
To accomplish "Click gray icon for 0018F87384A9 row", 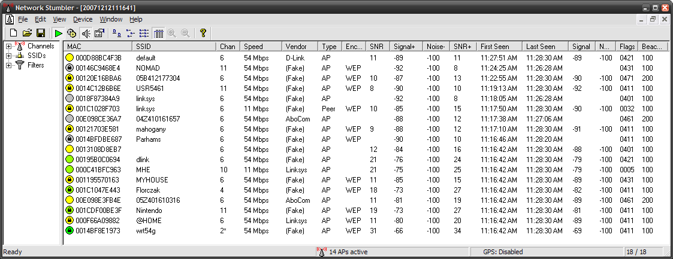I will [x=70, y=99].
